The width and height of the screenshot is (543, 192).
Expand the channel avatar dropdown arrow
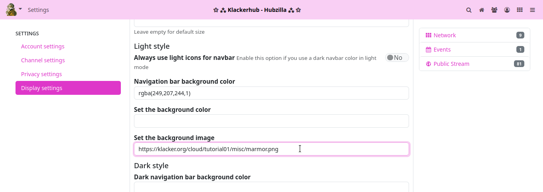20,8
